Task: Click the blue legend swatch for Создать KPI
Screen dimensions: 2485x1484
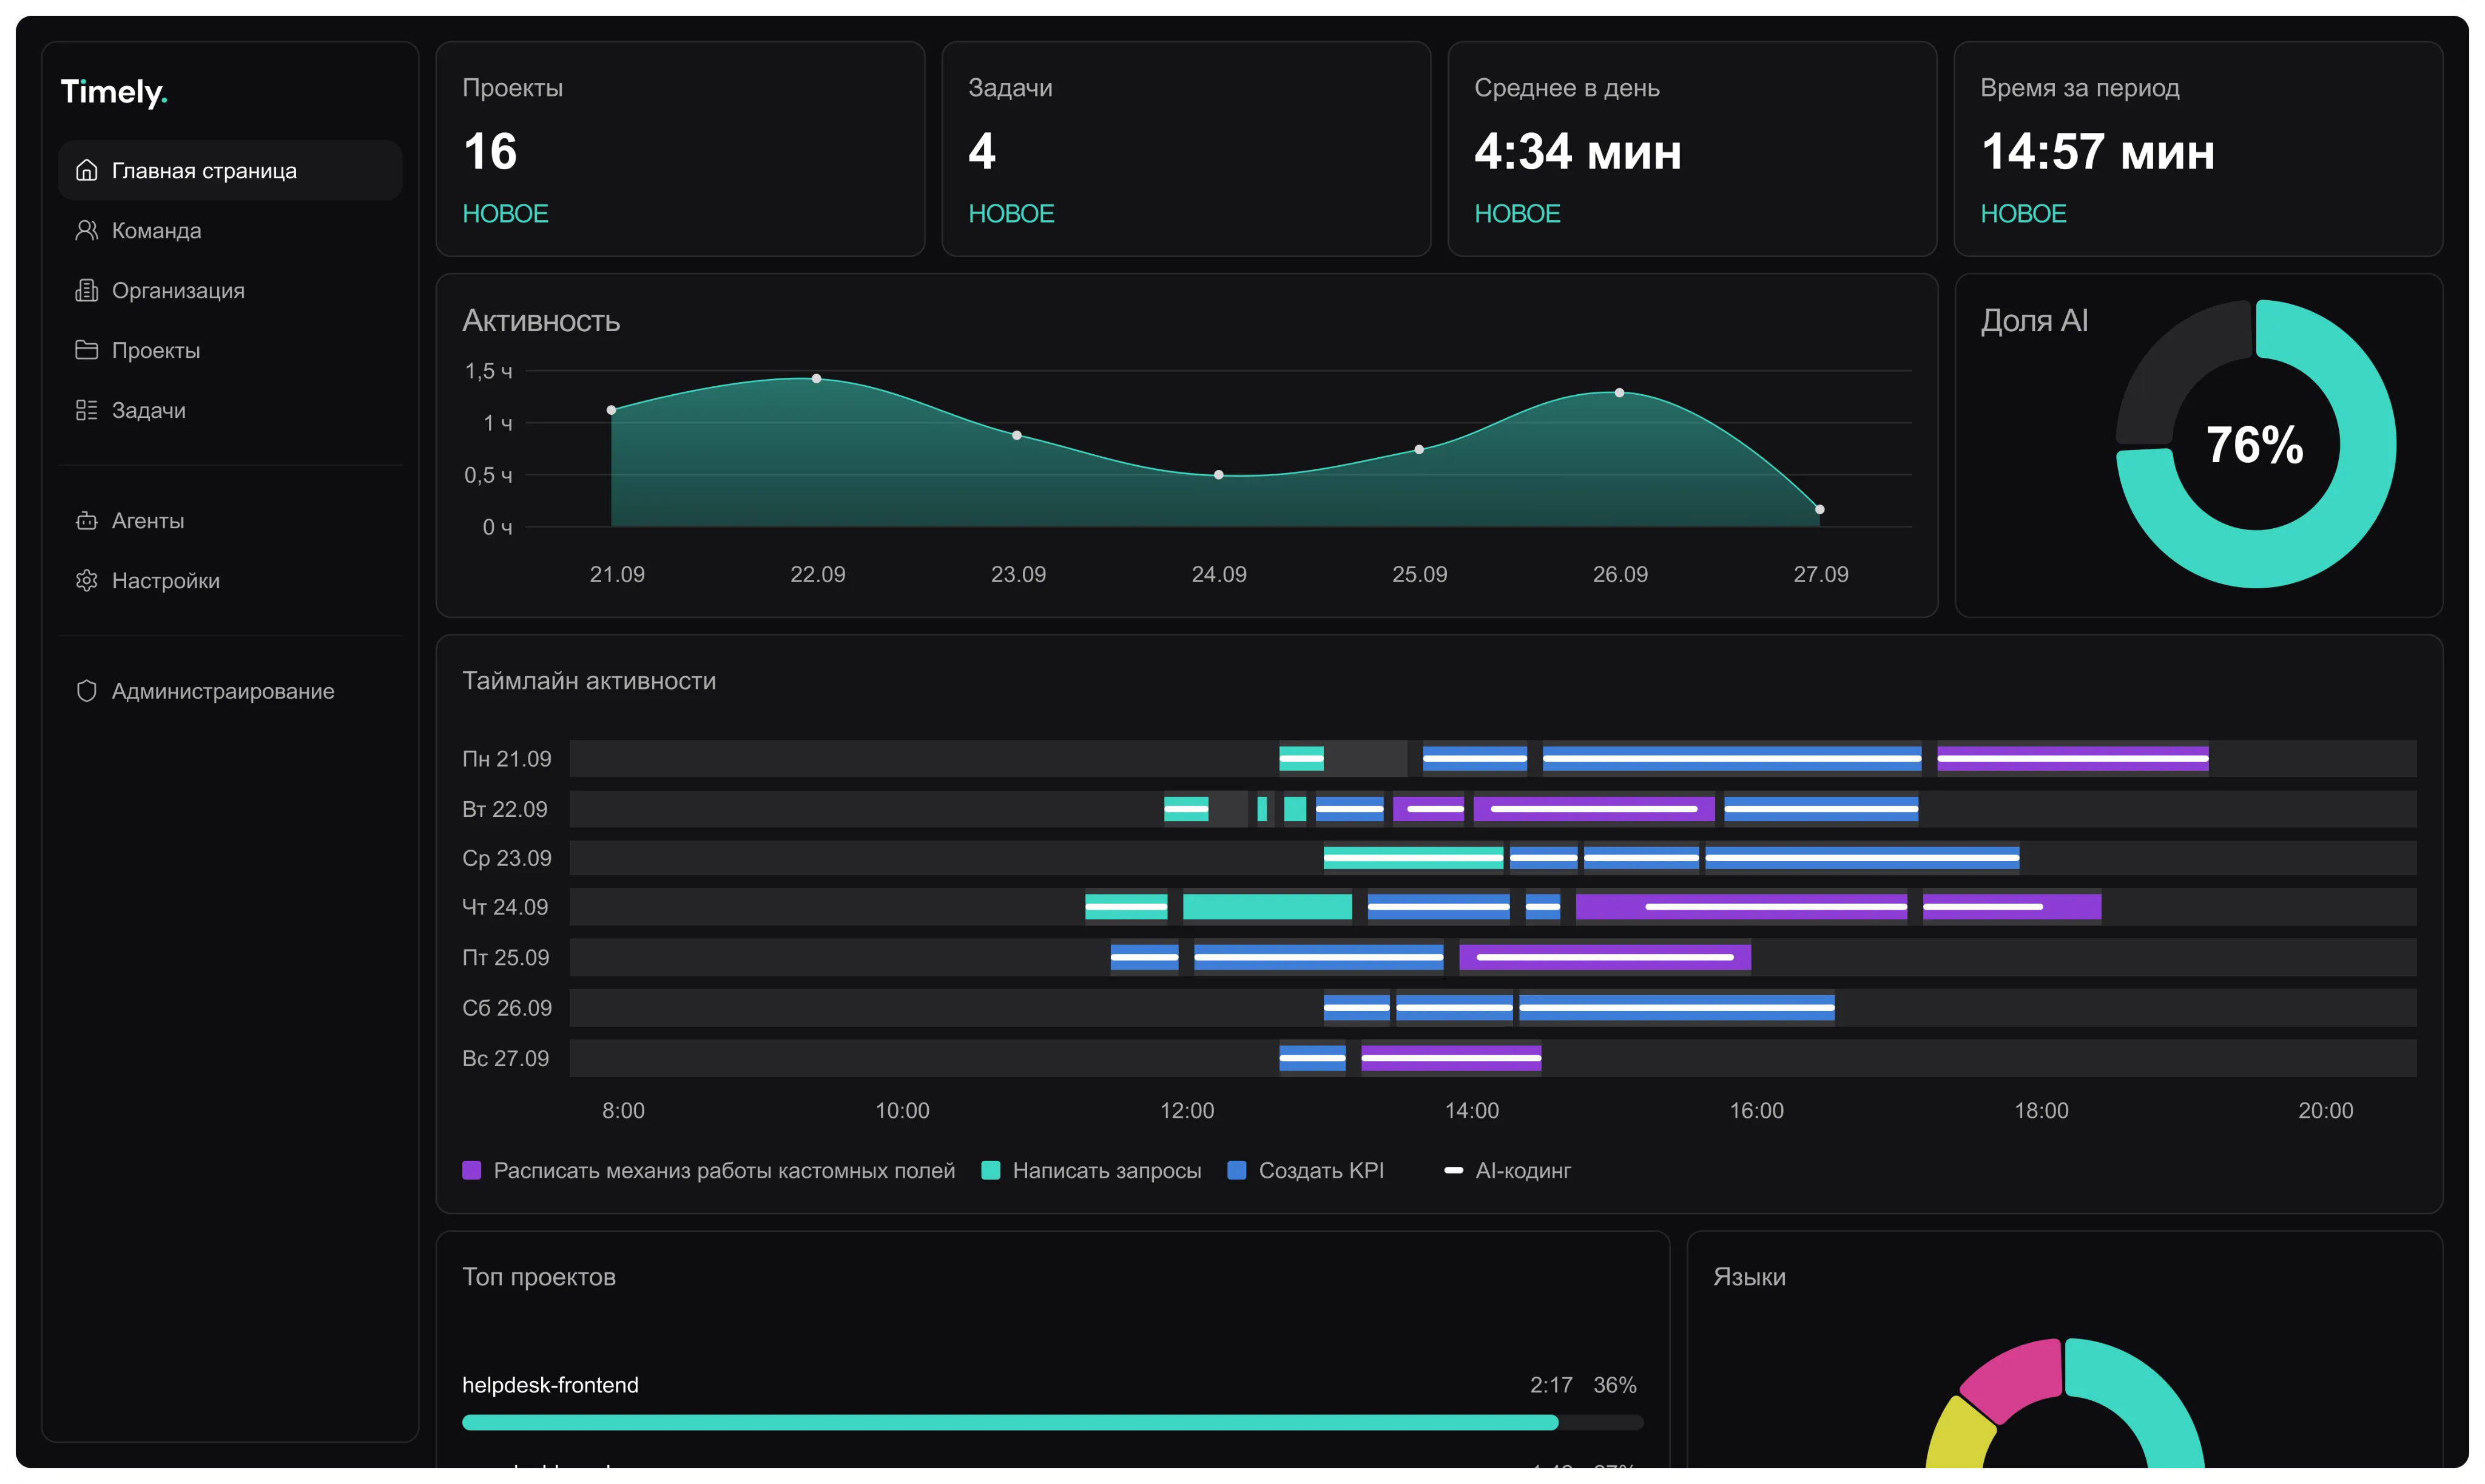Action: tap(1238, 1170)
